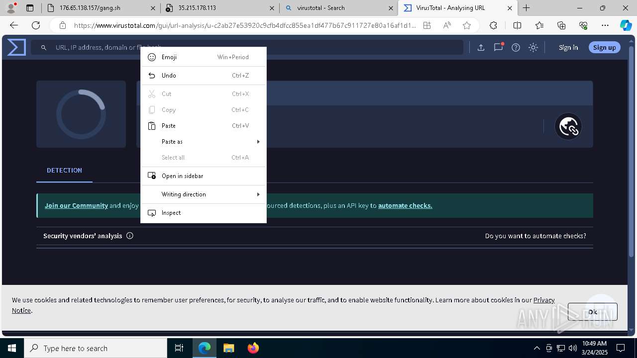Click the Sign in link

[x=568, y=47]
